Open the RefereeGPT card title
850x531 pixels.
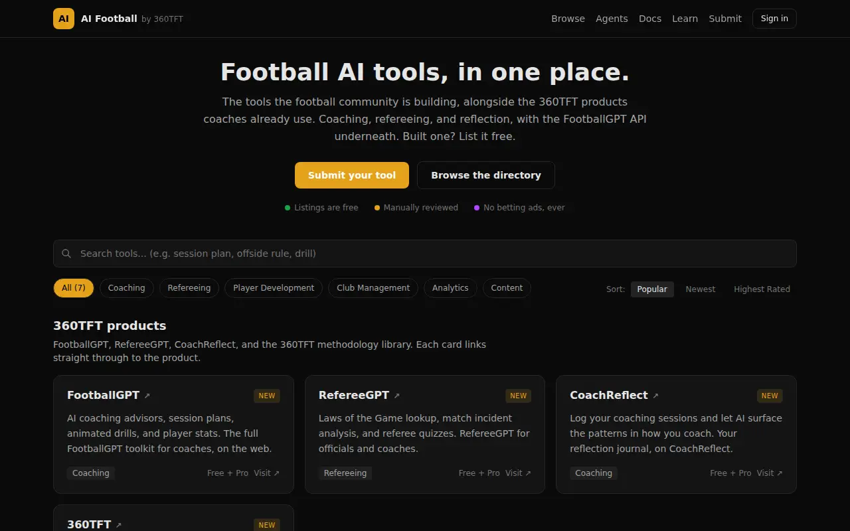pos(354,395)
